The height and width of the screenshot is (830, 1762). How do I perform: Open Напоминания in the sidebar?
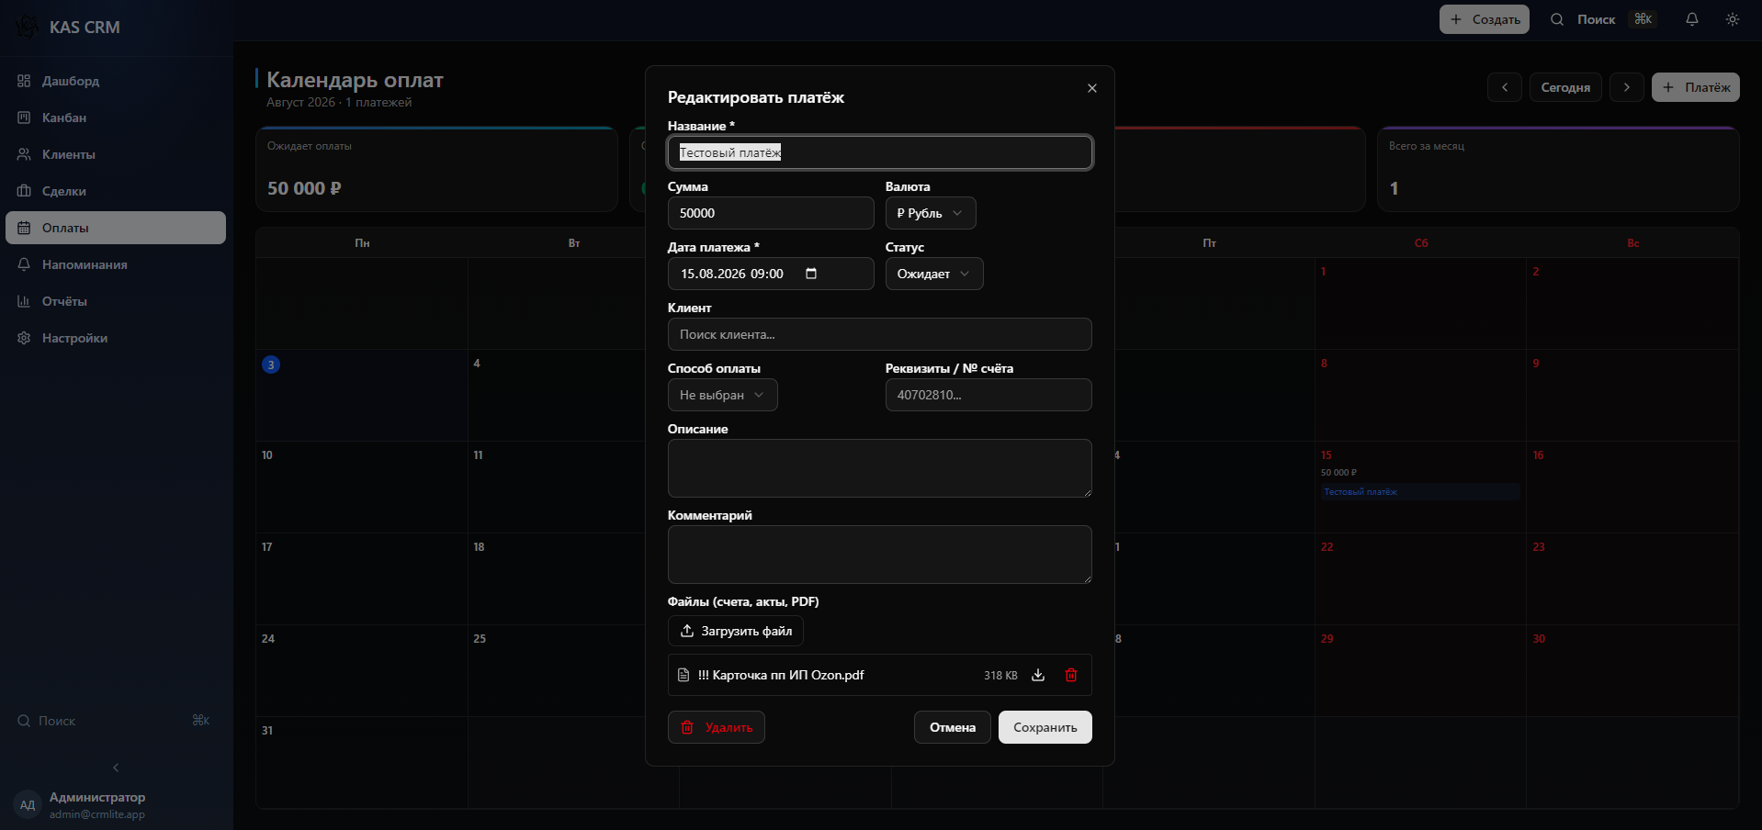coord(116,264)
